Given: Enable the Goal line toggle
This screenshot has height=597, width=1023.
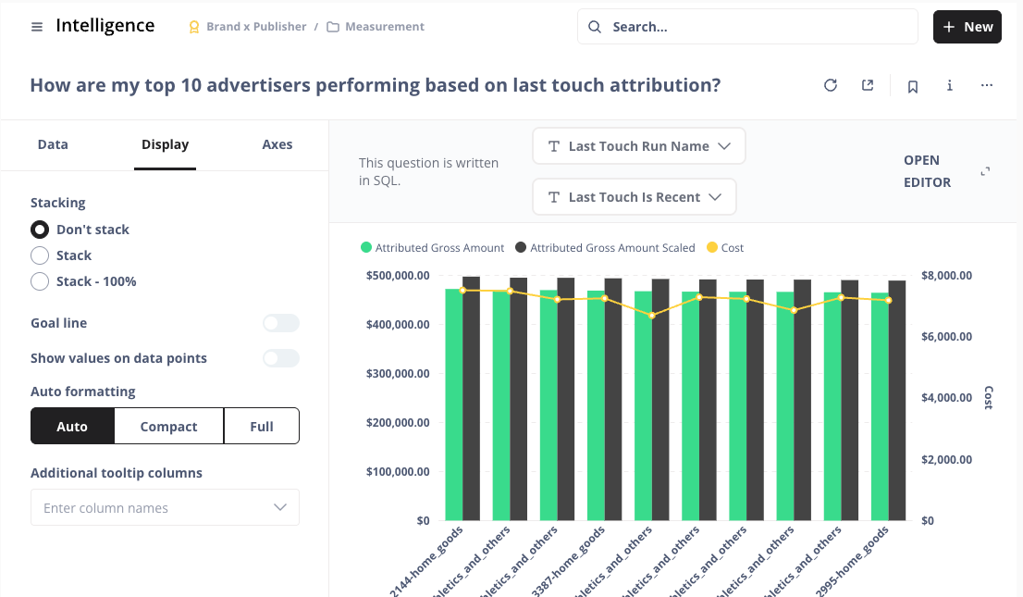Looking at the screenshot, I should pyautogui.click(x=280, y=323).
